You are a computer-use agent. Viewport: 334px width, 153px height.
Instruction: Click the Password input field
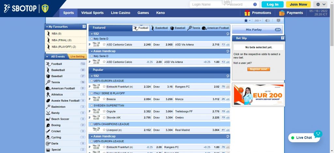[238, 5]
